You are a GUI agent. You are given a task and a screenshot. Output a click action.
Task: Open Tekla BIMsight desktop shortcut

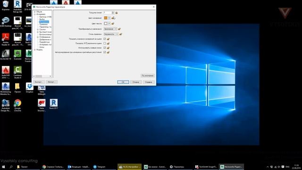click(42, 90)
